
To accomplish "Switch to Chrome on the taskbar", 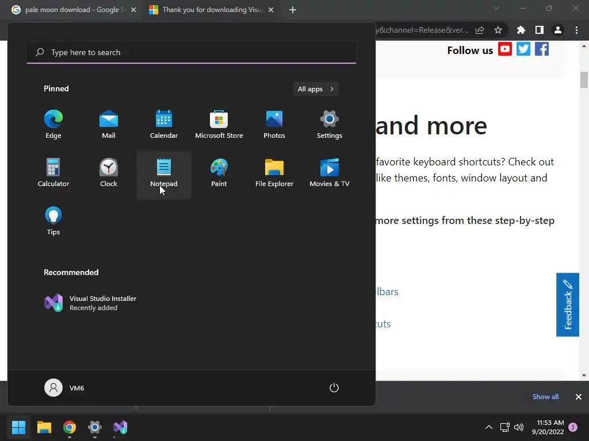I will (x=70, y=427).
